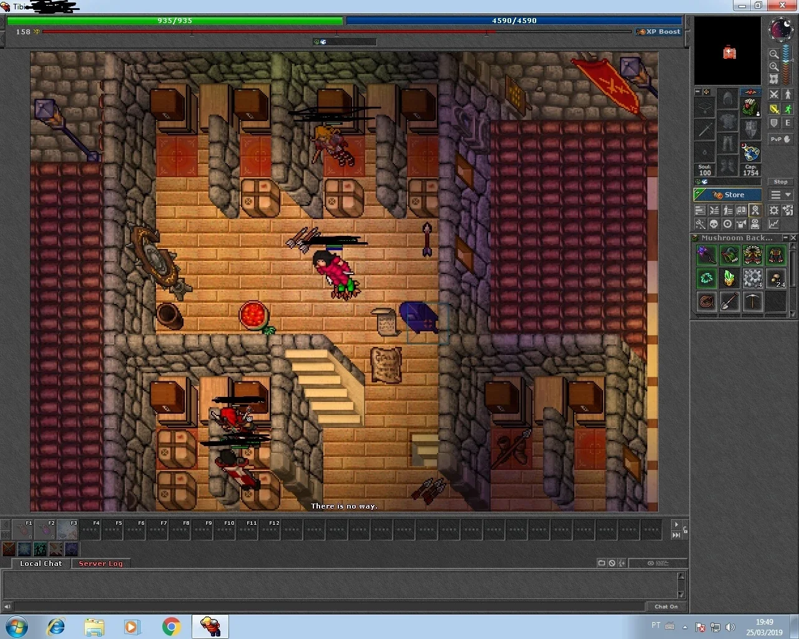Select the shovel in the backpack
This screenshot has height=639, width=799.
tap(729, 301)
